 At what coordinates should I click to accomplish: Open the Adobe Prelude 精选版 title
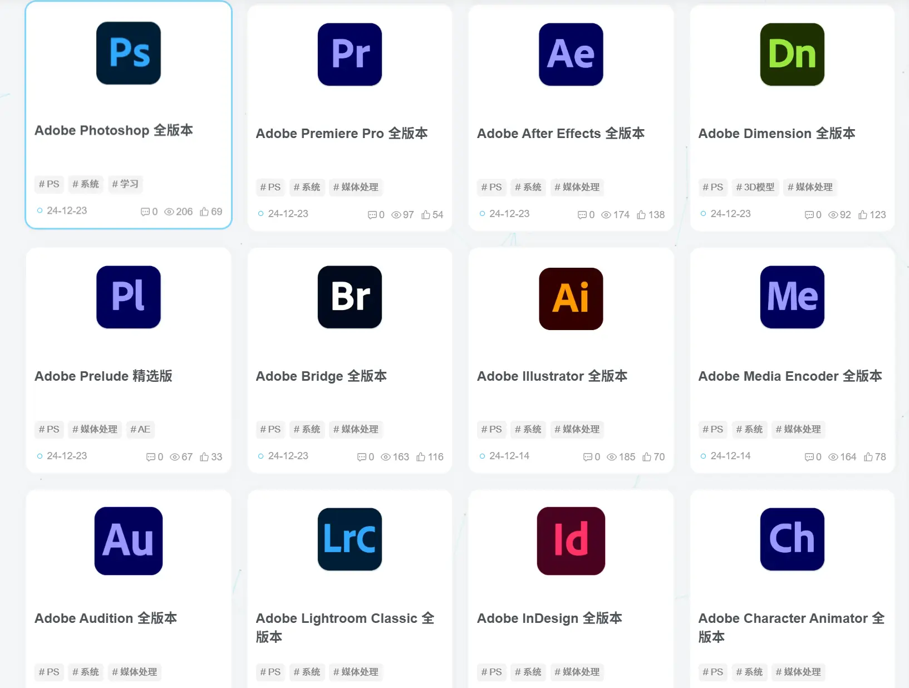(104, 376)
